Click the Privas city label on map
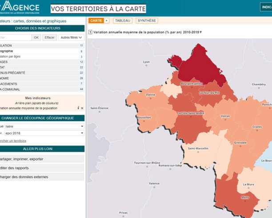The image size is (272, 218). (124, 213)
